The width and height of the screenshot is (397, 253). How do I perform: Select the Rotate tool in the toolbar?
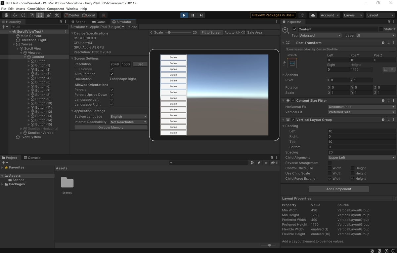(22, 15)
